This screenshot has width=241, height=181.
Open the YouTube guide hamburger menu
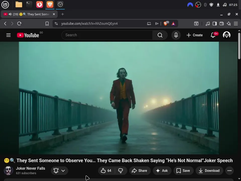pos(9,35)
